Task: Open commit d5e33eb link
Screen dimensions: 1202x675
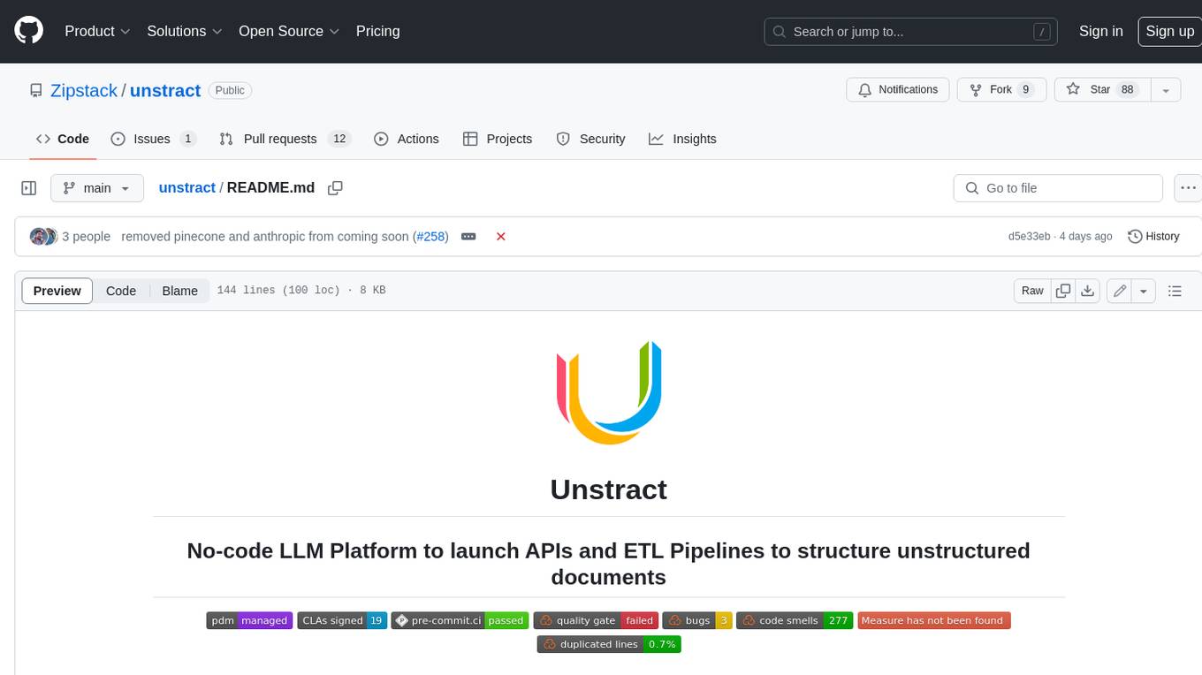Action: pyautogui.click(x=1029, y=237)
